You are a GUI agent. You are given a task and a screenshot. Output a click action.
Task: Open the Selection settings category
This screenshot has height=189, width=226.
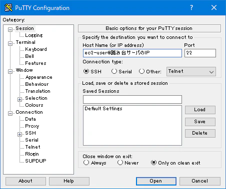coord(36,98)
